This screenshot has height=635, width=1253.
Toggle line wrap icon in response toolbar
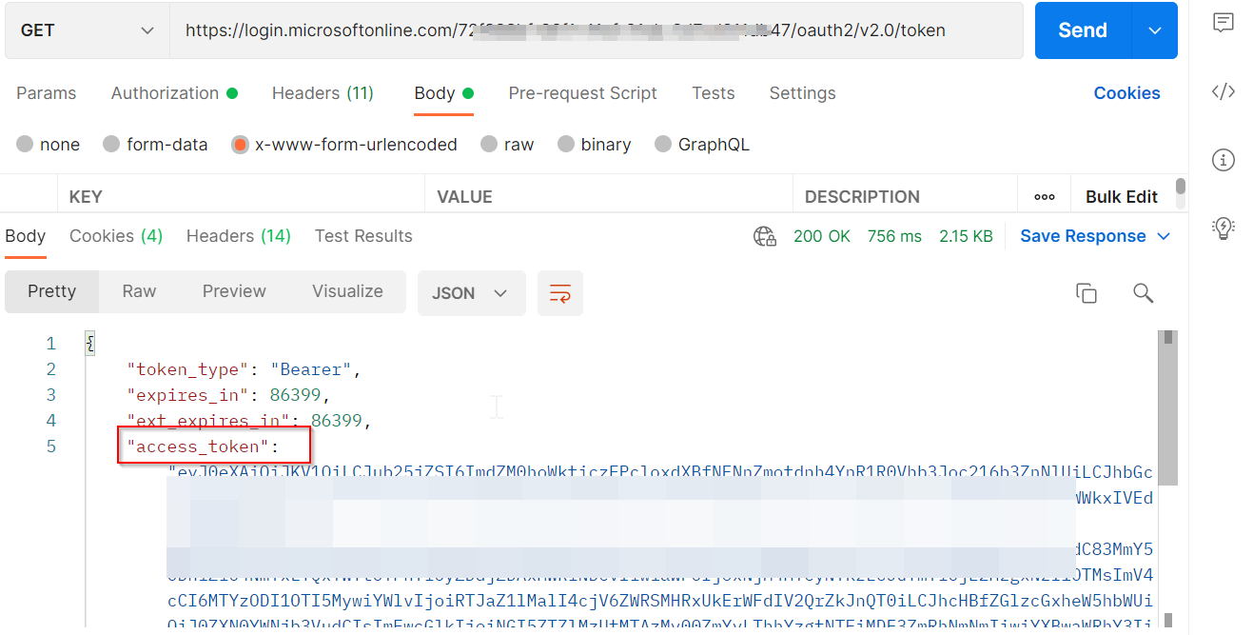point(560,293)
